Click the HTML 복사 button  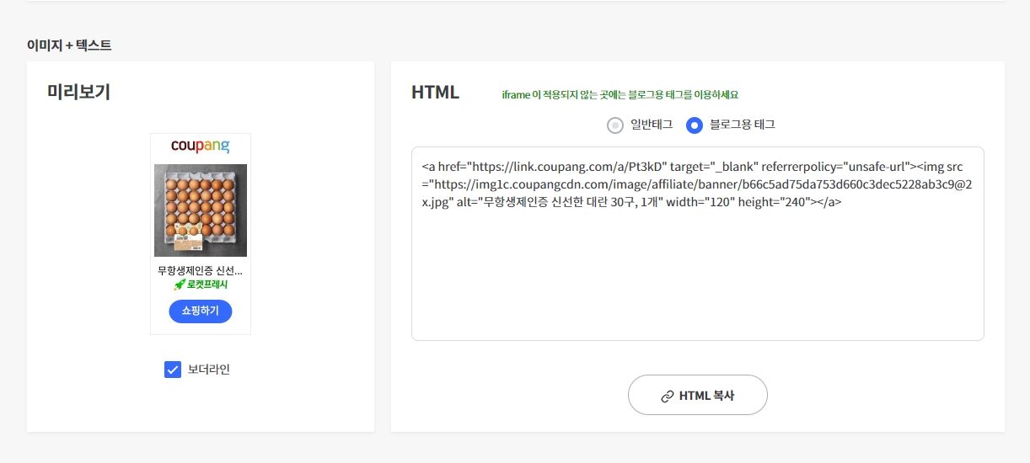(698, 395)
